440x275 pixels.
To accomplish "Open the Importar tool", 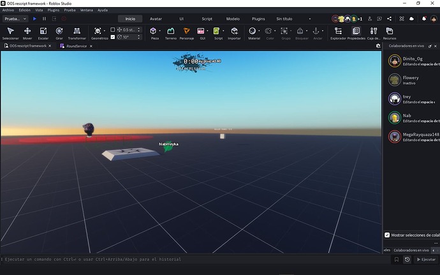I will (x=234, y=33).
